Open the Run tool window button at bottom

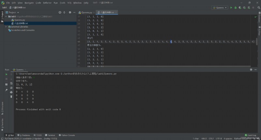(x=10, y=135)
